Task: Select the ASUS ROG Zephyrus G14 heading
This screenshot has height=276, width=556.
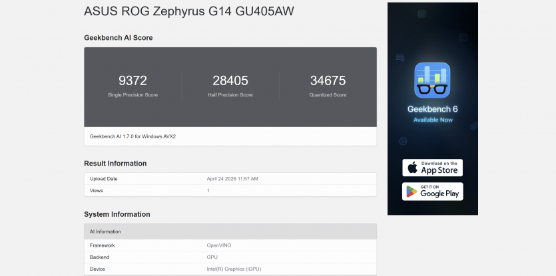Action: pos(189,11)
